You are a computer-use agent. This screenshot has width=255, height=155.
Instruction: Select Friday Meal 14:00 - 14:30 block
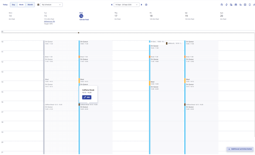tap(166, 83)
